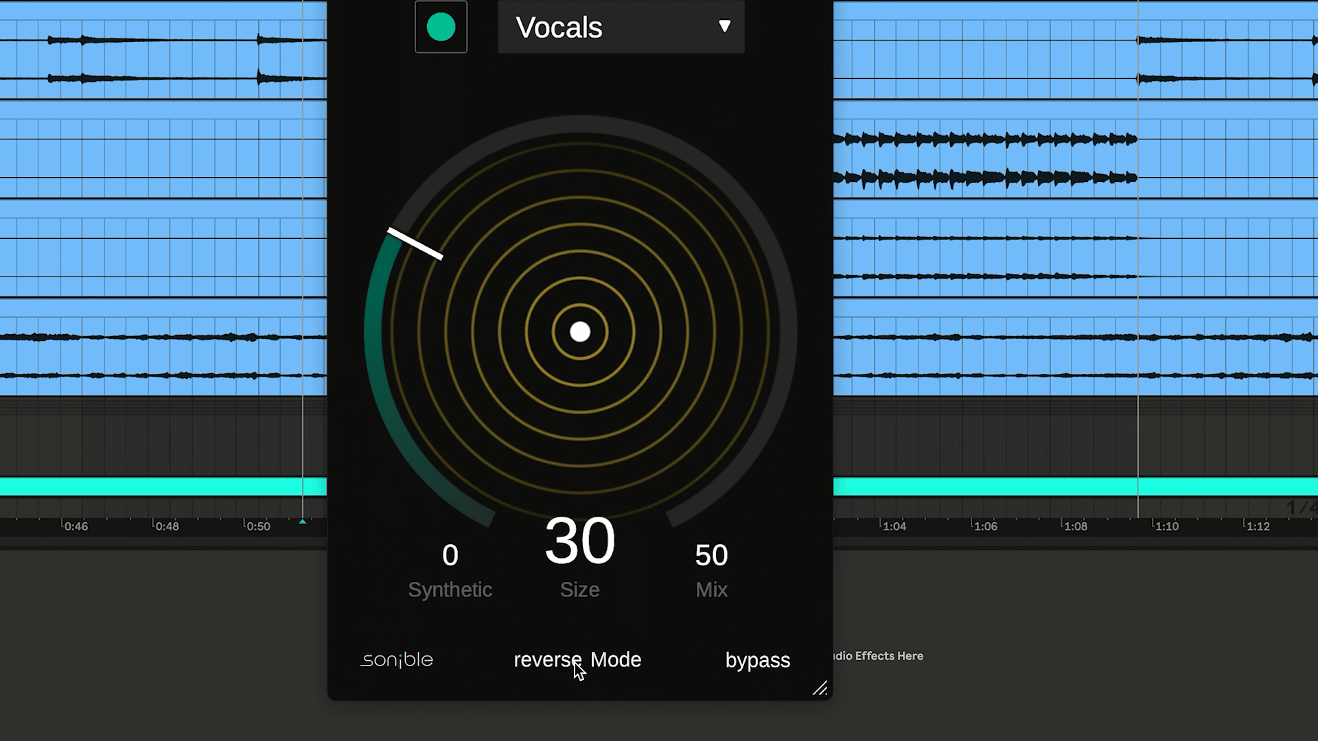
Task: Click the dropdown arrow next to Vocals
Action: (724, 26)
